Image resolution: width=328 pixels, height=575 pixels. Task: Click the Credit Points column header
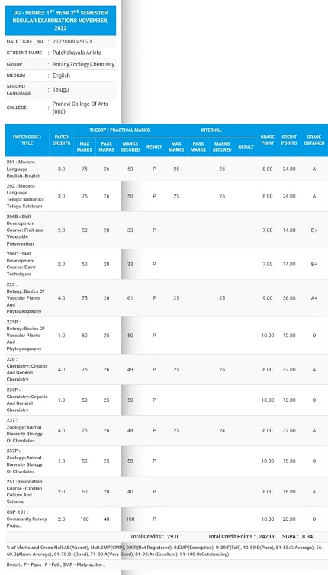click(x=289, y=140)
